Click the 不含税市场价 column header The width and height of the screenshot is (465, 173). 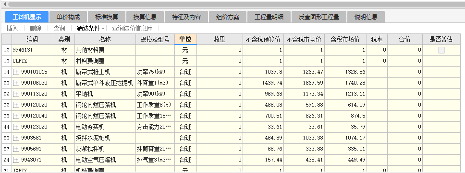point(304,39)
